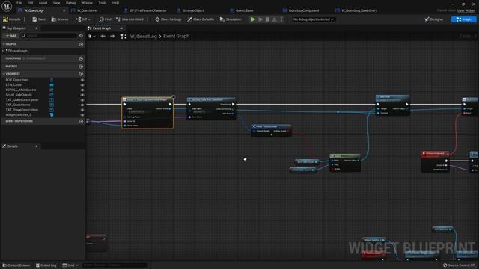Switch to W_QuestGiver tab

tap(88, 10)
